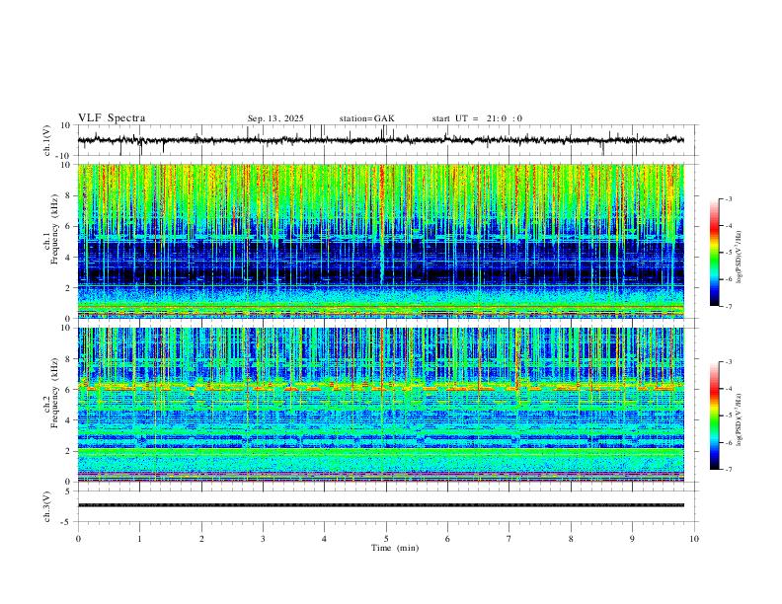Click the time axis tick label '0'

coord(78,539)
